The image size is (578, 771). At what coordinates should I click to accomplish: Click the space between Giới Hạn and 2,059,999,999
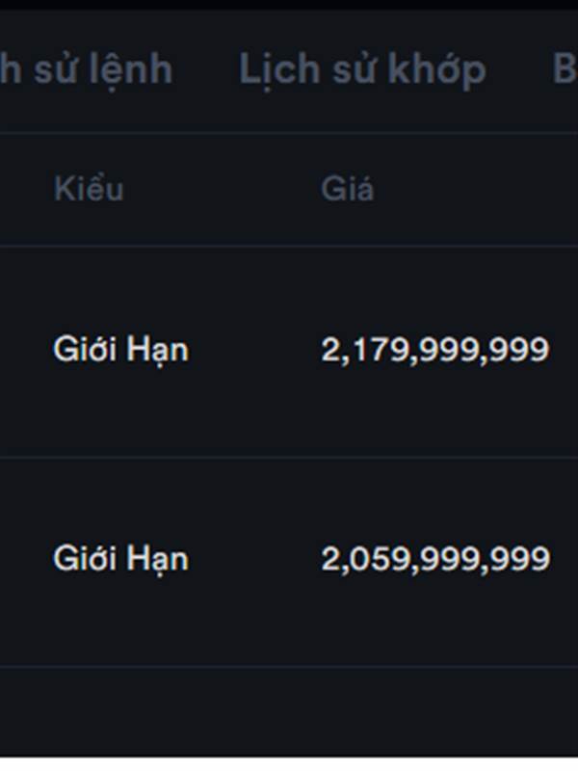(254, 559)
